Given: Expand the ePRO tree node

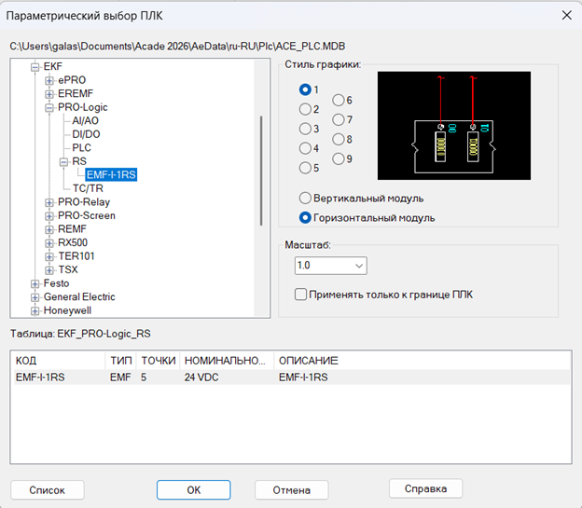Looking at the screenshot, I should [49, 80].
